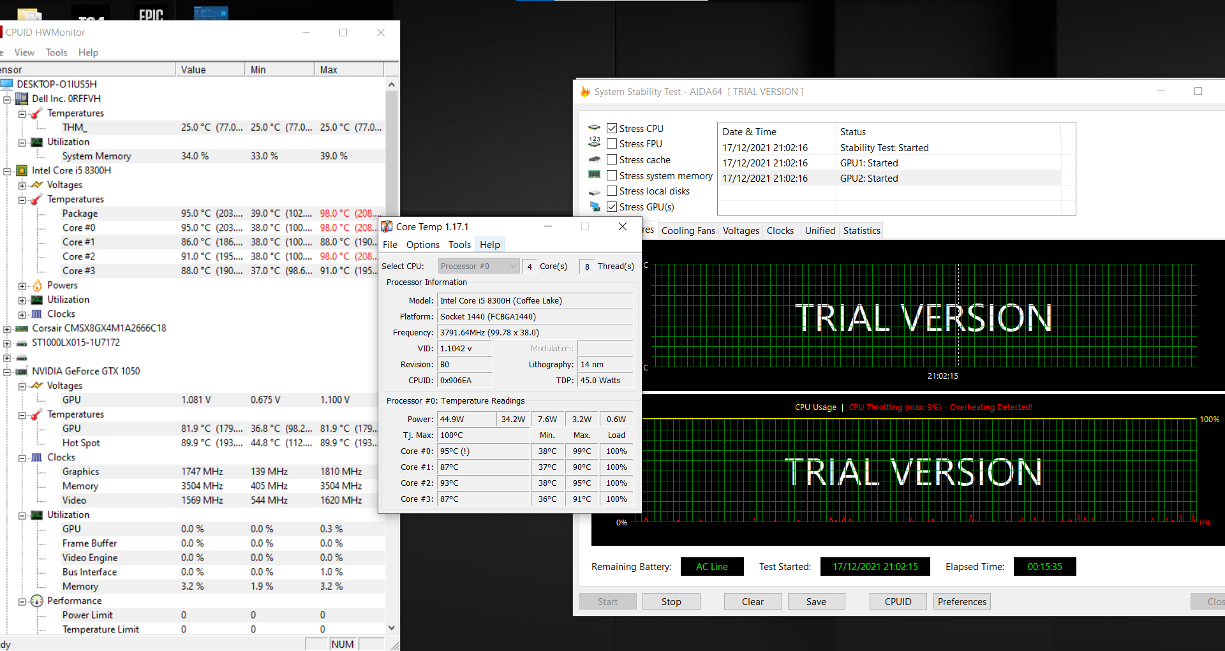This screenshot has height=651, width=1225.
Task: Enable the Stress FPU checkbox
Action: tap(612, 143)
